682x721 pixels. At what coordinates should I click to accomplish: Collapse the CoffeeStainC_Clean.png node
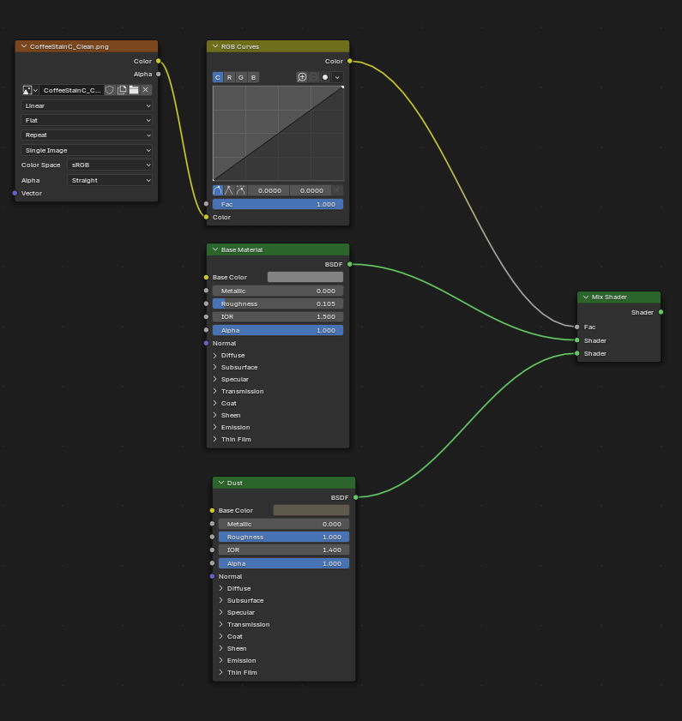click(x=24, y=46)
